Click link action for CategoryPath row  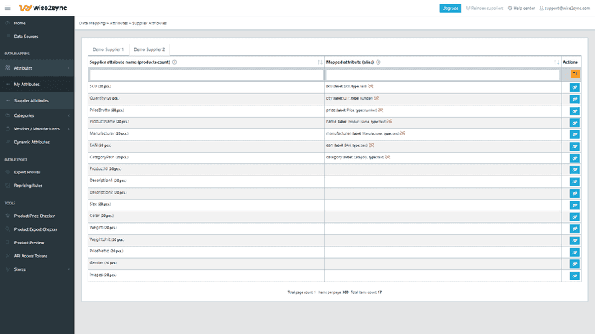coord(574,158)
